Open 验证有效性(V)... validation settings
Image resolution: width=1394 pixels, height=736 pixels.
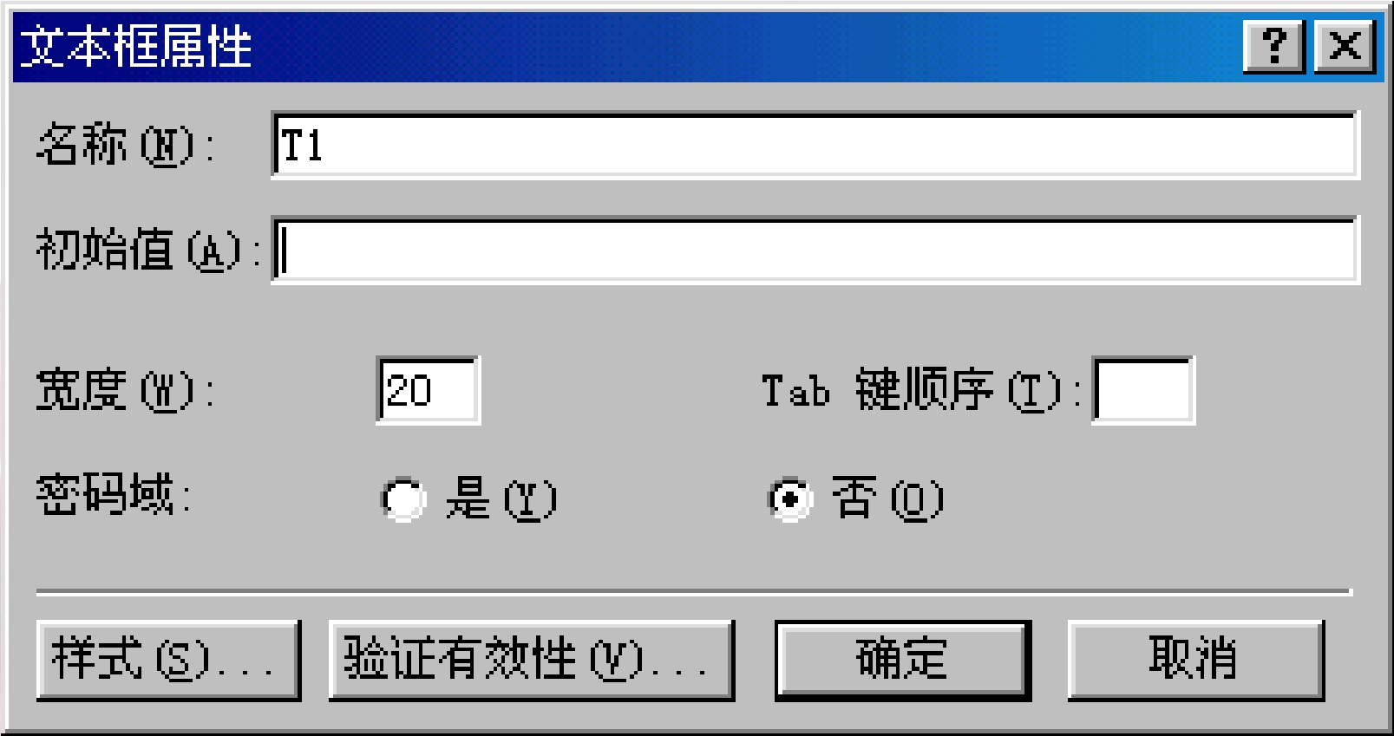531,660
